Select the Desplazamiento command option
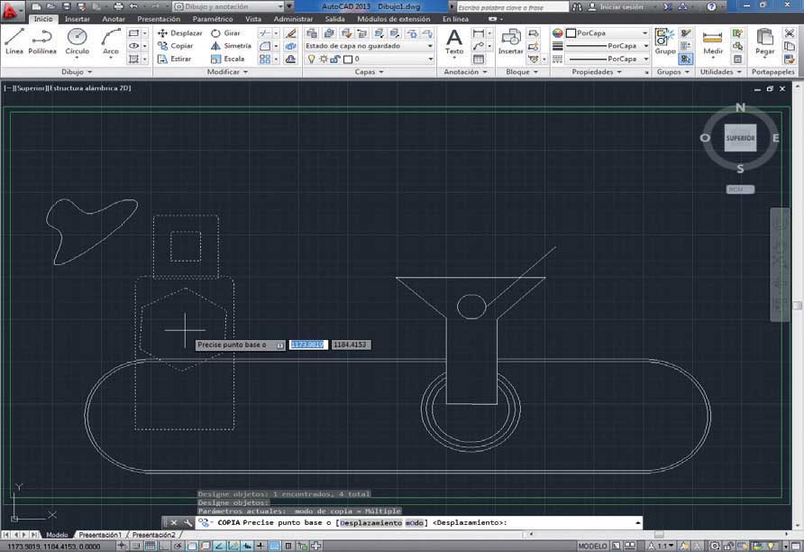Screen dimensions: 804x552 click(x=370, y=523)
